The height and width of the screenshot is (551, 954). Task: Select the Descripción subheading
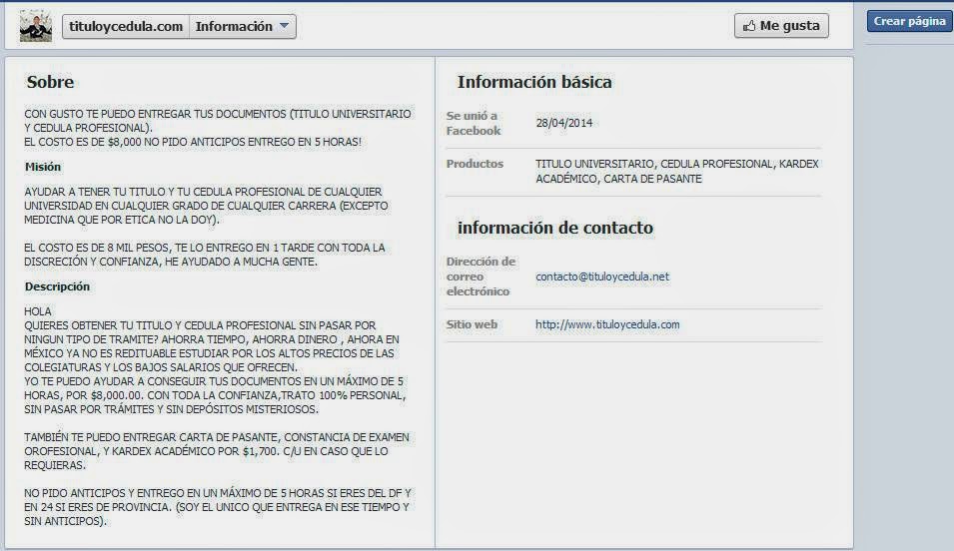tap(57, 286)
